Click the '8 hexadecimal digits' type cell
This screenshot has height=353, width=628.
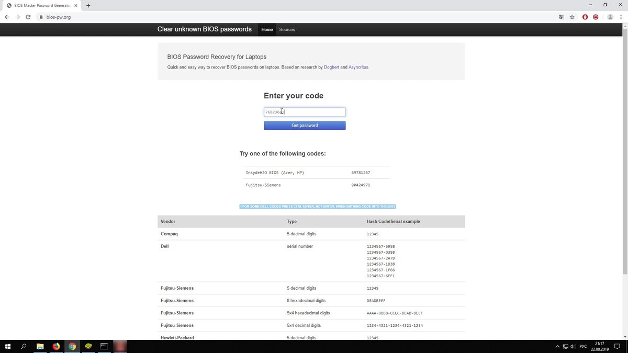306,301
